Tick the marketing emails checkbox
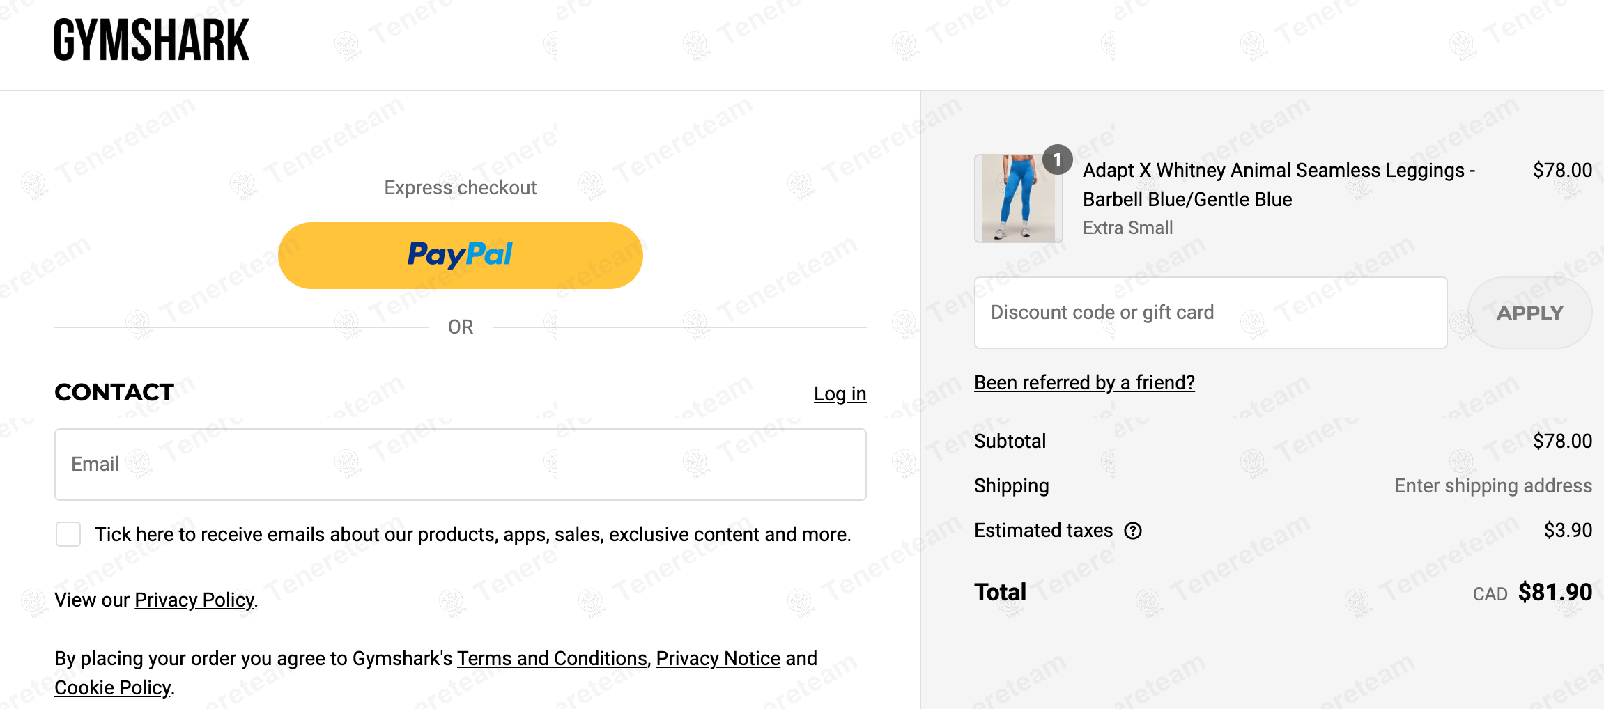 coord(68,534)
